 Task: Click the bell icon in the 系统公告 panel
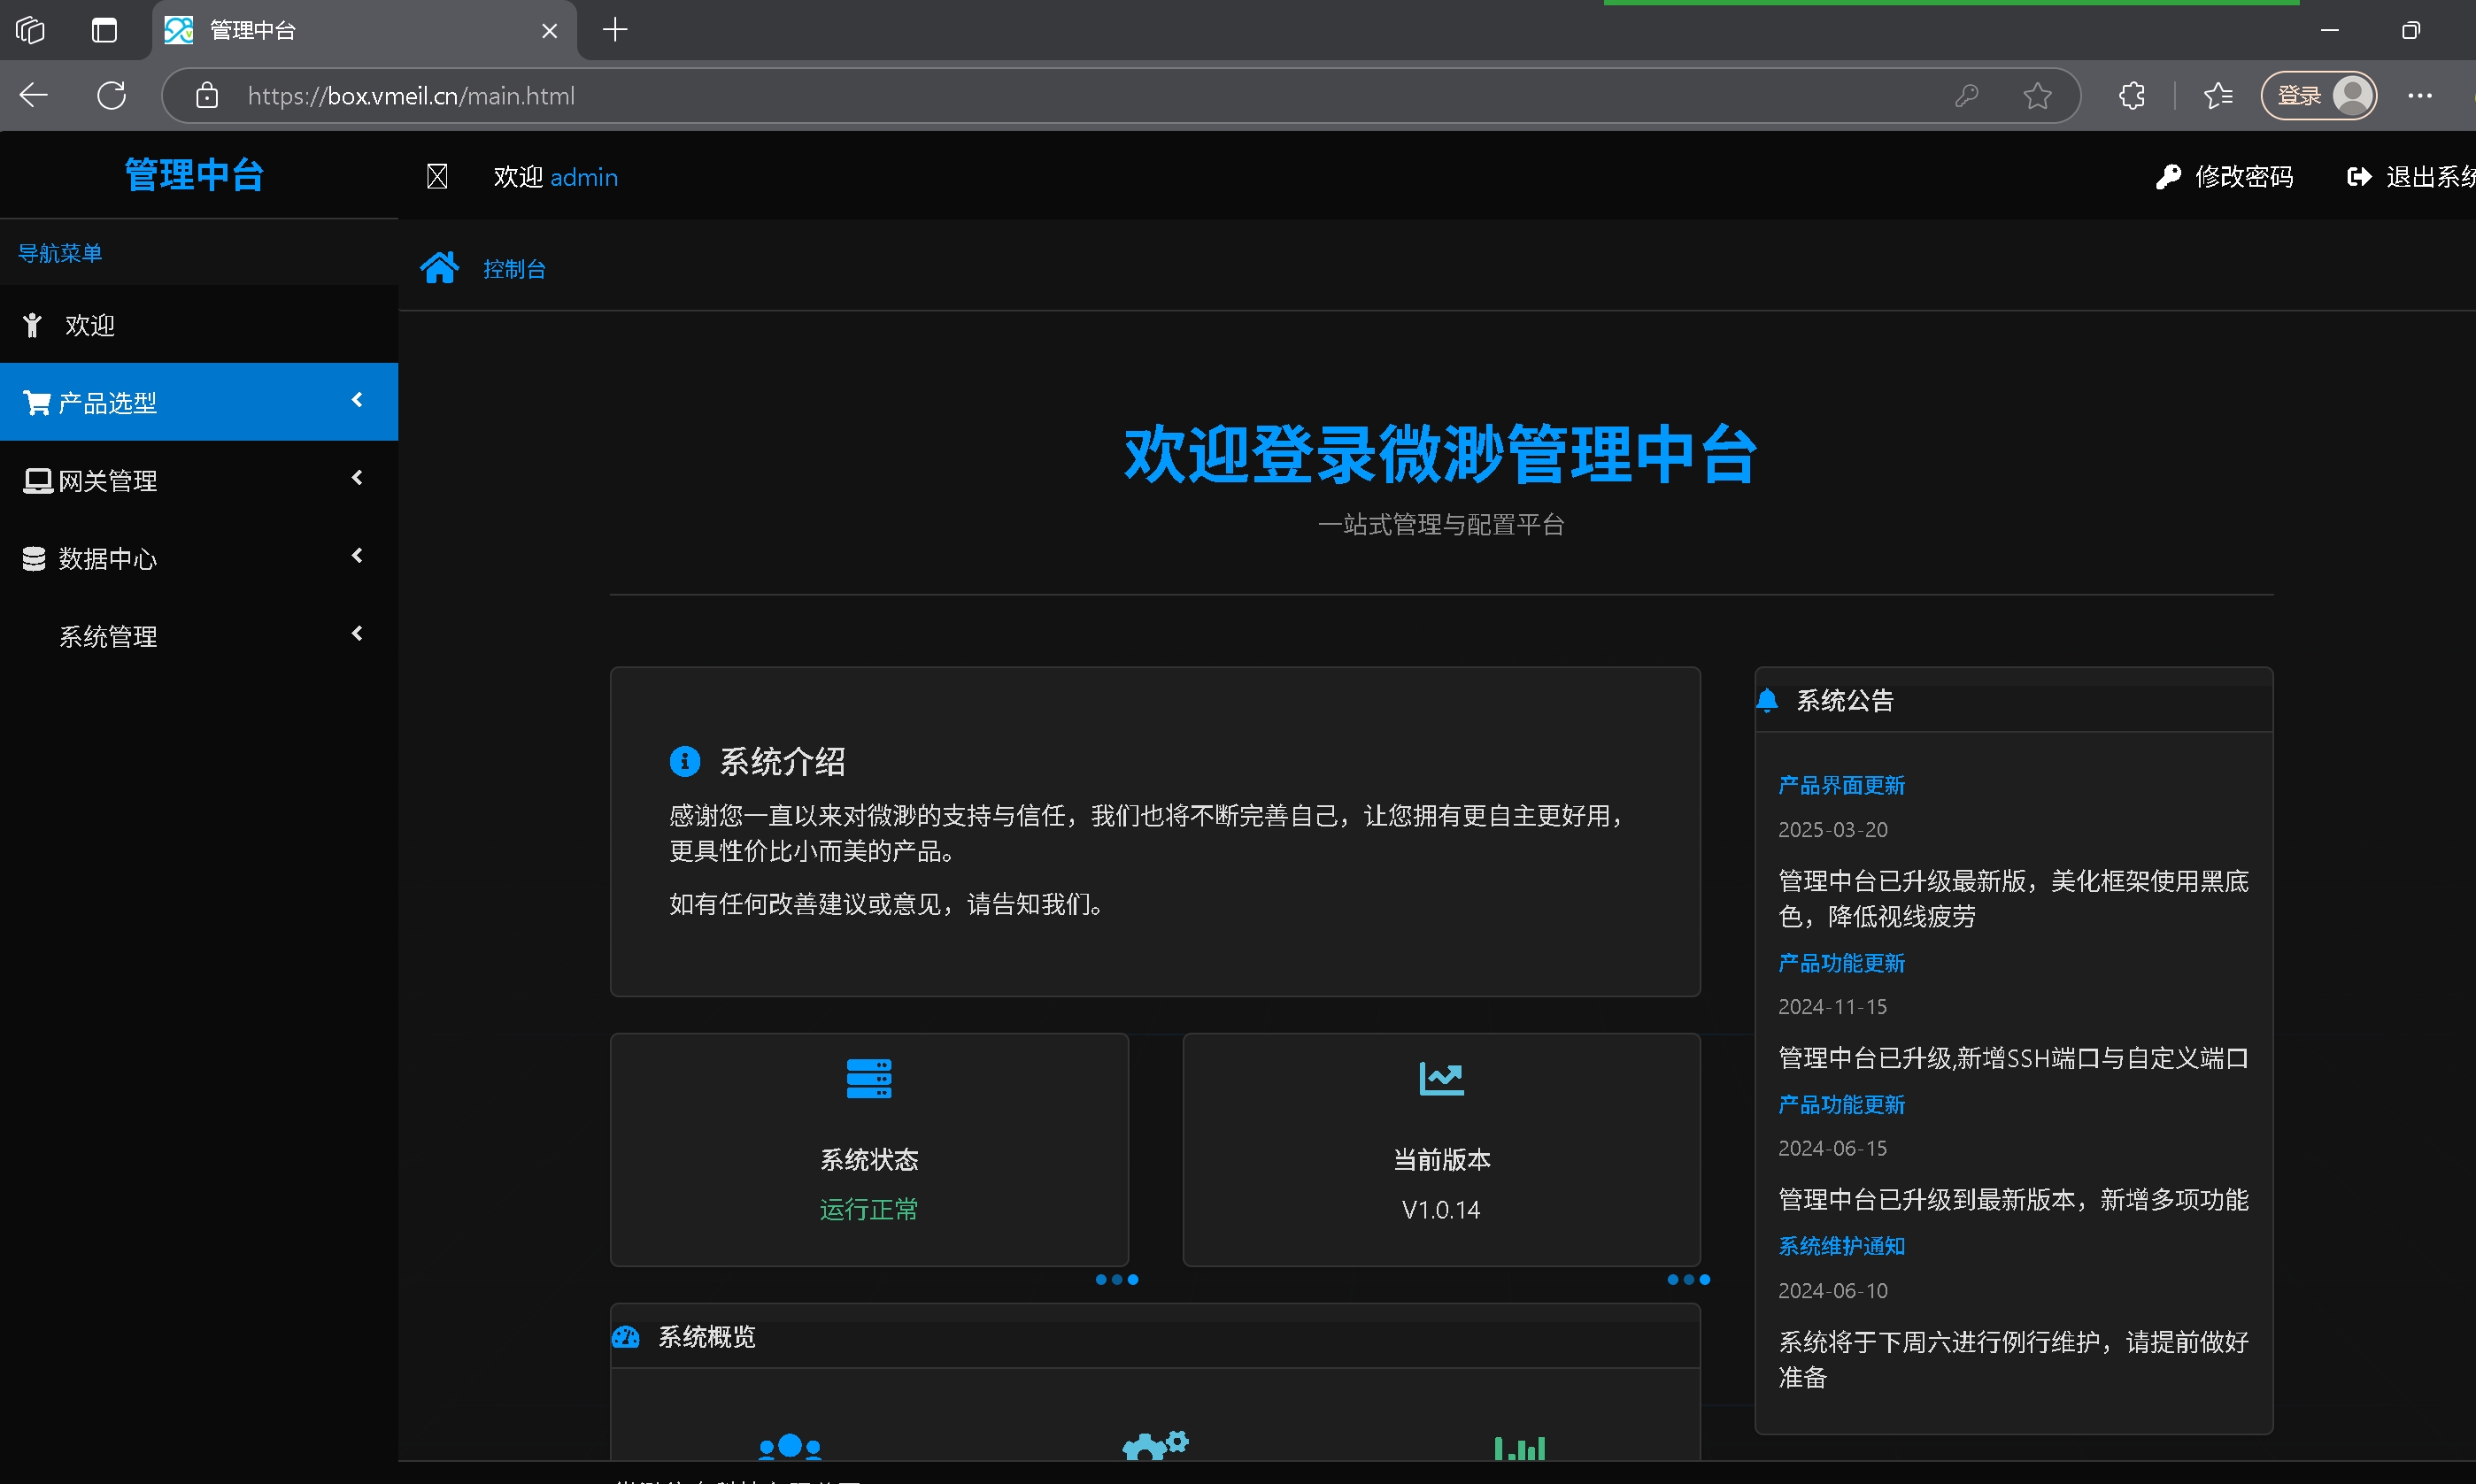(1769, 700)
